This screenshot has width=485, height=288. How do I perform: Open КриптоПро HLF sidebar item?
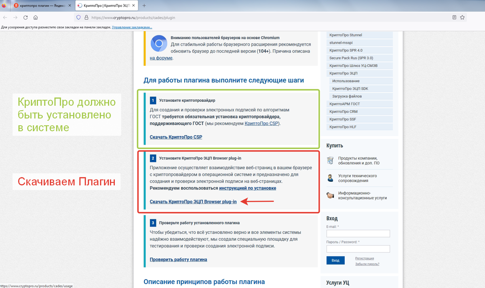click(x=360, y=127)
